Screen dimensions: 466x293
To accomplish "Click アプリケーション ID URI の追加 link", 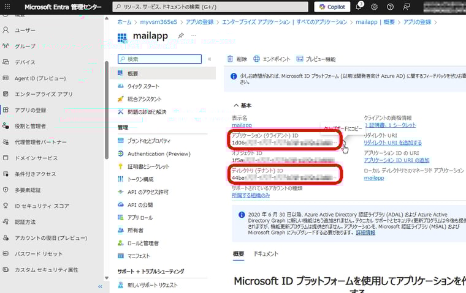I will pyautogui.click(x=397, y=160).
